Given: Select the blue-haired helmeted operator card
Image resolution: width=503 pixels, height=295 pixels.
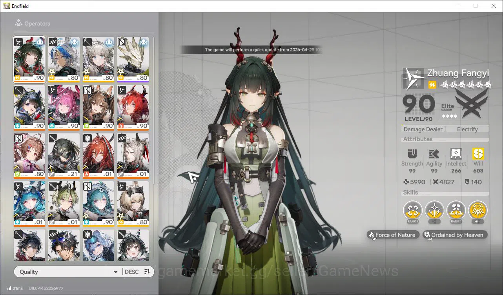Looking at the screenshot, I should (98, 245).
